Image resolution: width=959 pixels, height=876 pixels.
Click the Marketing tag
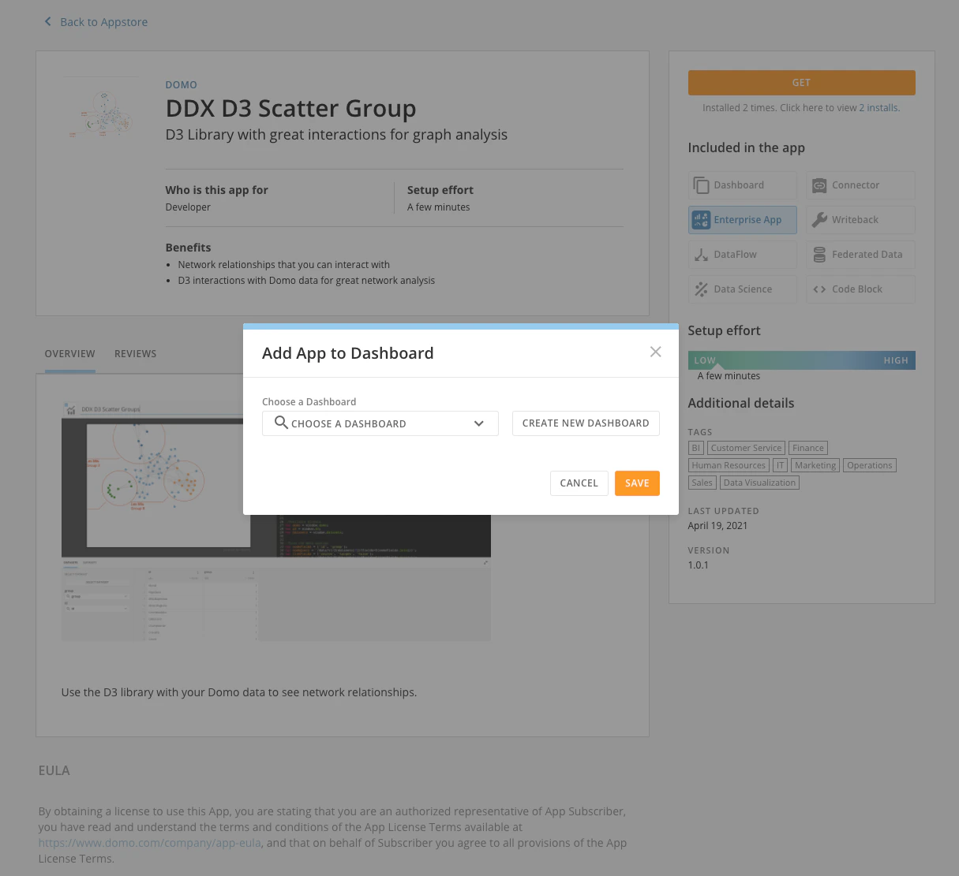[815, 465]
